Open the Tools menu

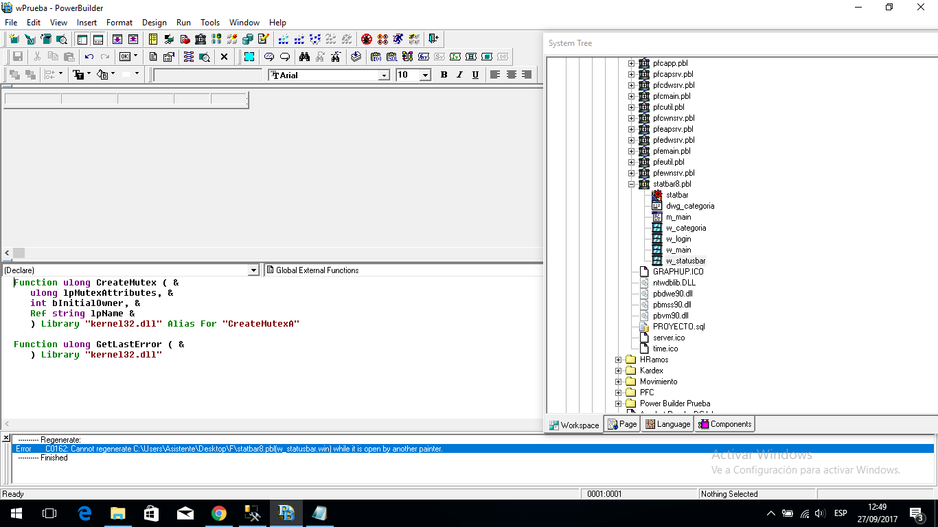coord(210,23)
